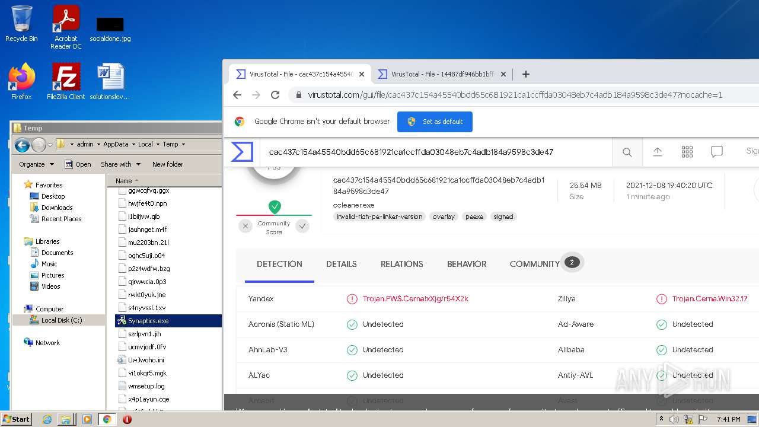
Task: Expand the dropdown arrow after Temp breadcrumb
Action: (x=183, y=144)
